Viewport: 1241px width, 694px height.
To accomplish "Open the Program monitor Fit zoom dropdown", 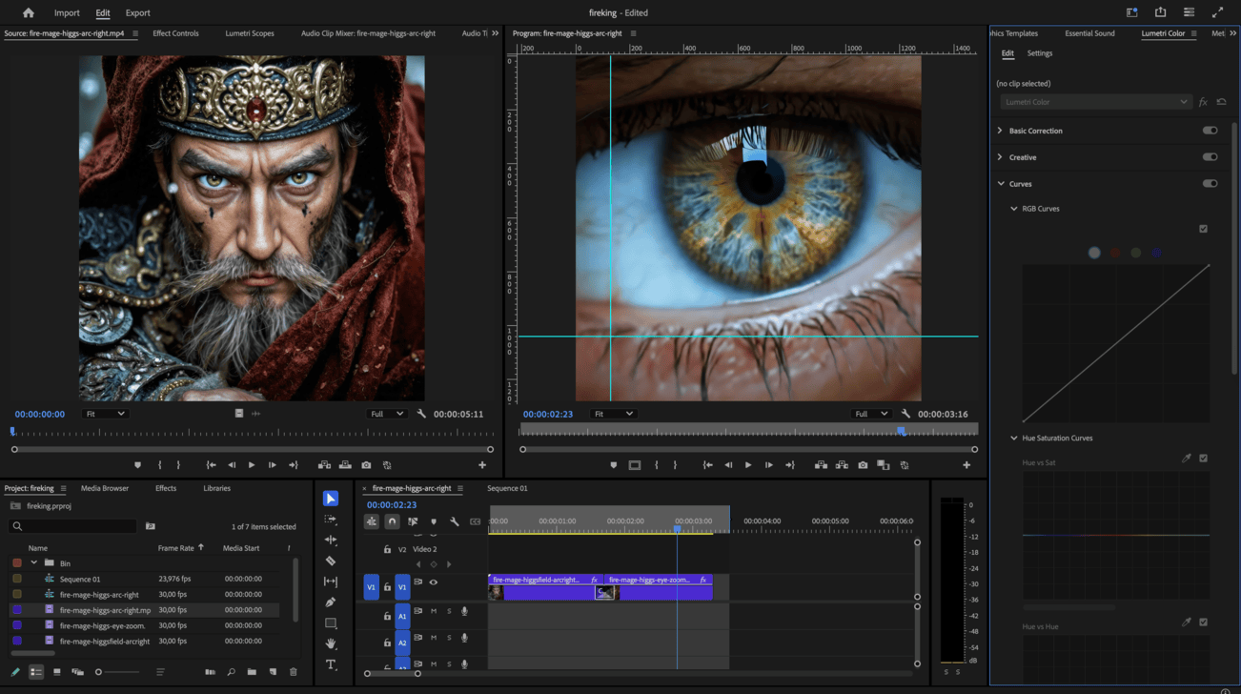I will [612, 414].
